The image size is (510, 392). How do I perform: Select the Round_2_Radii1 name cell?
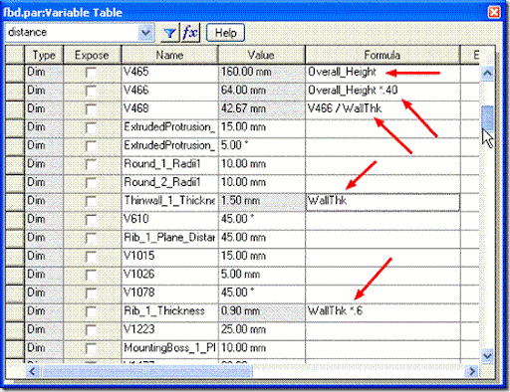[169, 183]
